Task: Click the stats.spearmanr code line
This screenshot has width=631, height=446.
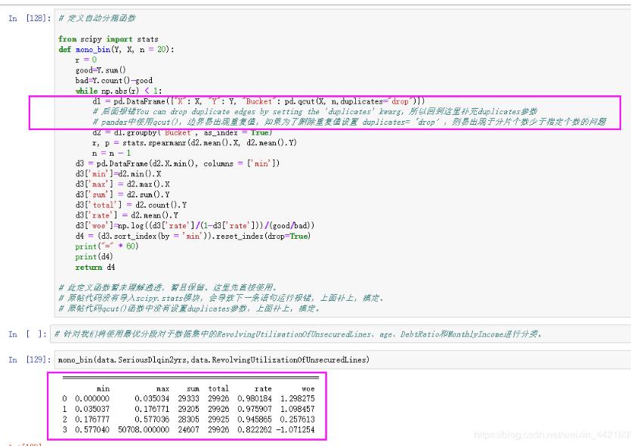Action: [194, 143]
